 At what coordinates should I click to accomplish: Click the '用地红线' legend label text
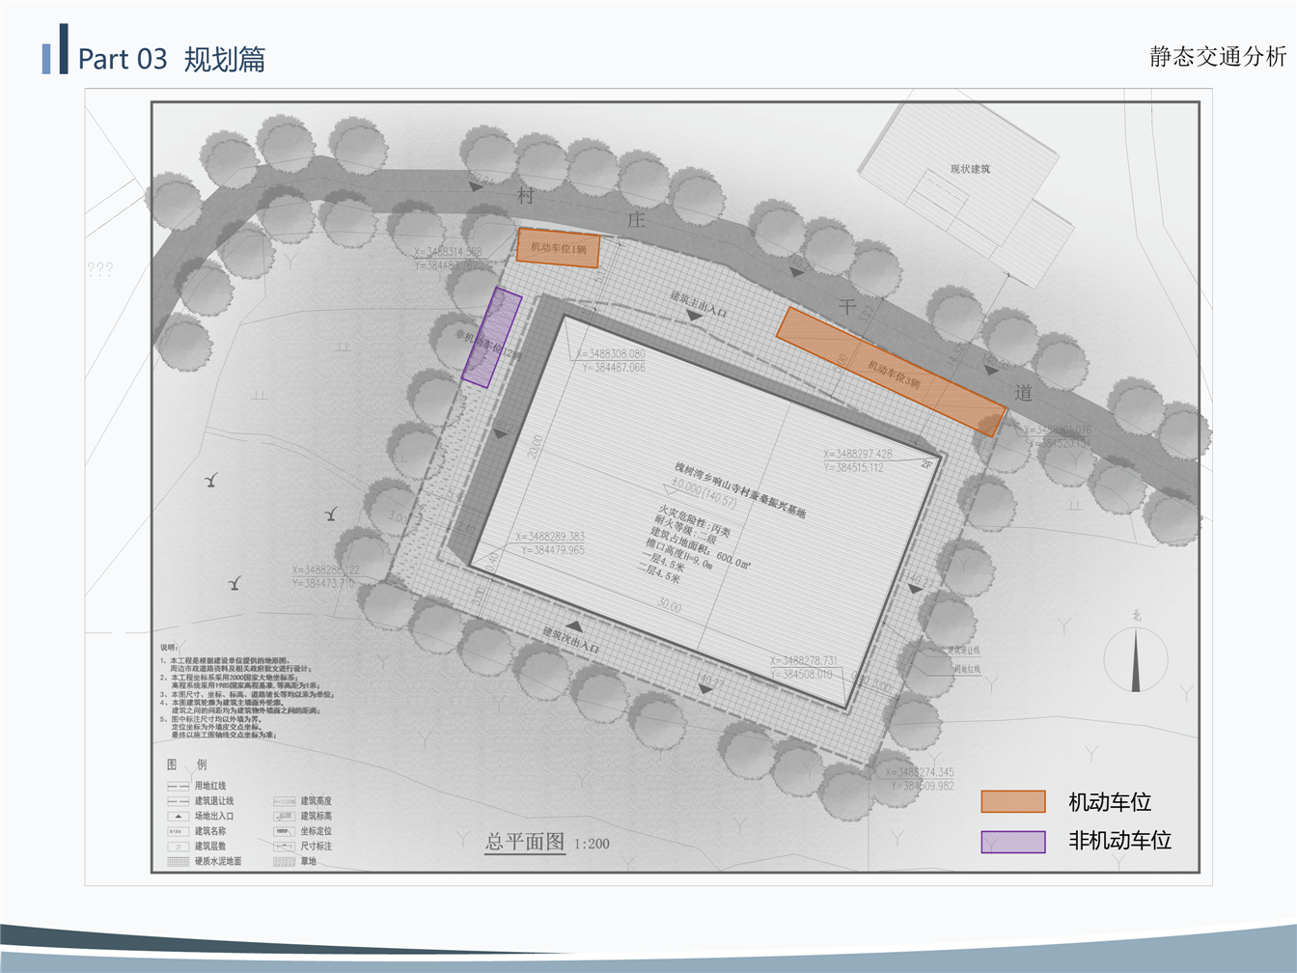tap(210, 787)
